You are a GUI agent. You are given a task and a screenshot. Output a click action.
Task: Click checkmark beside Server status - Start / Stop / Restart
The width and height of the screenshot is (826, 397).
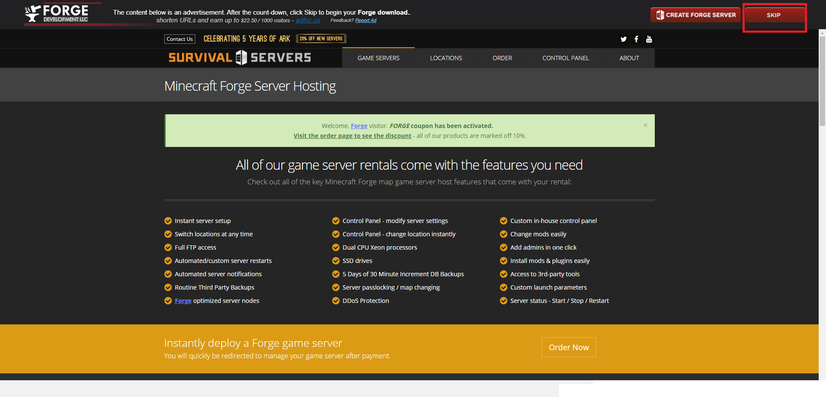pyautogui.click(x=504, y=301)
